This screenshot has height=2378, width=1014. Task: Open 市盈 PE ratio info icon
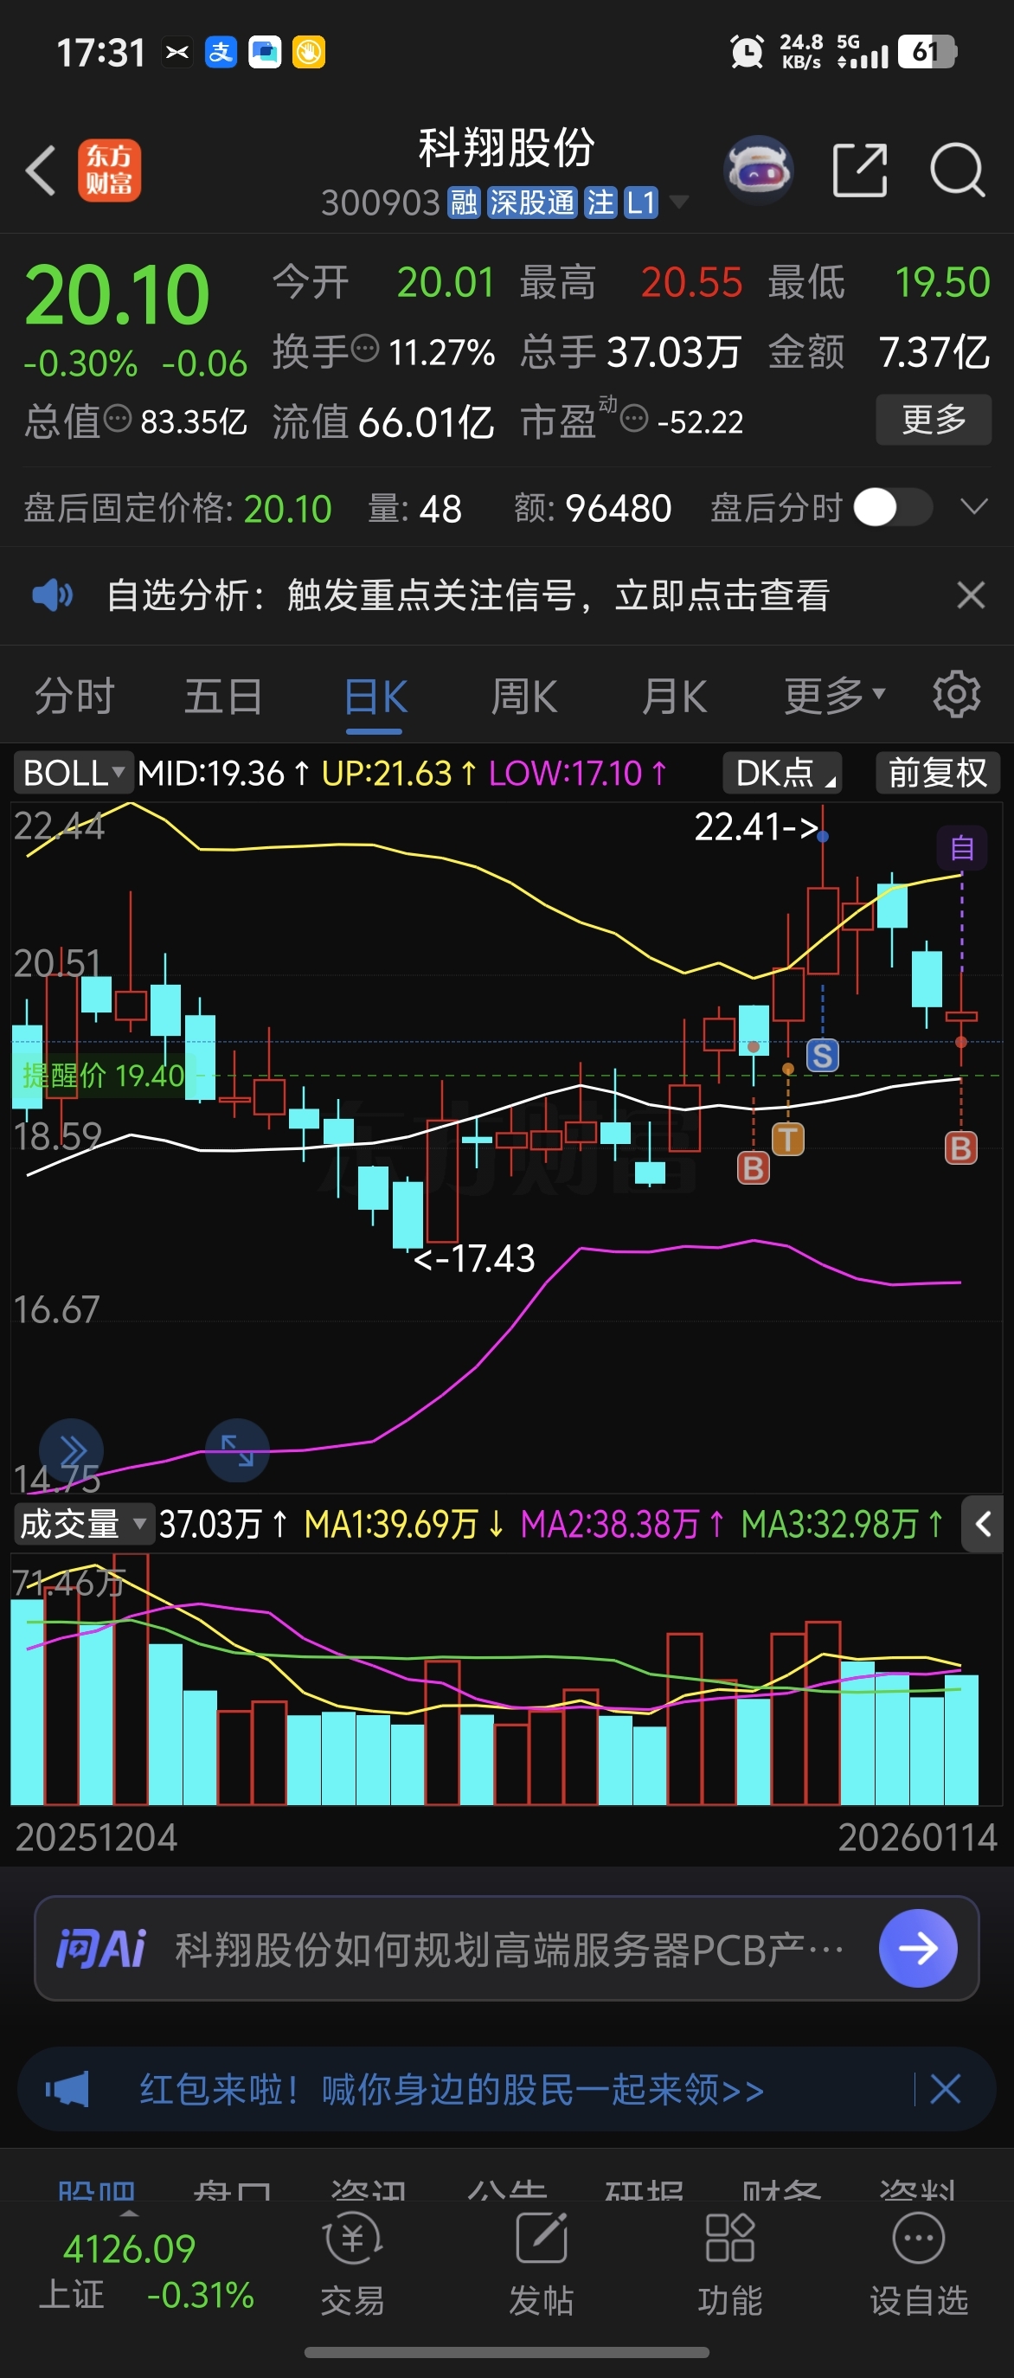(634, 419)
